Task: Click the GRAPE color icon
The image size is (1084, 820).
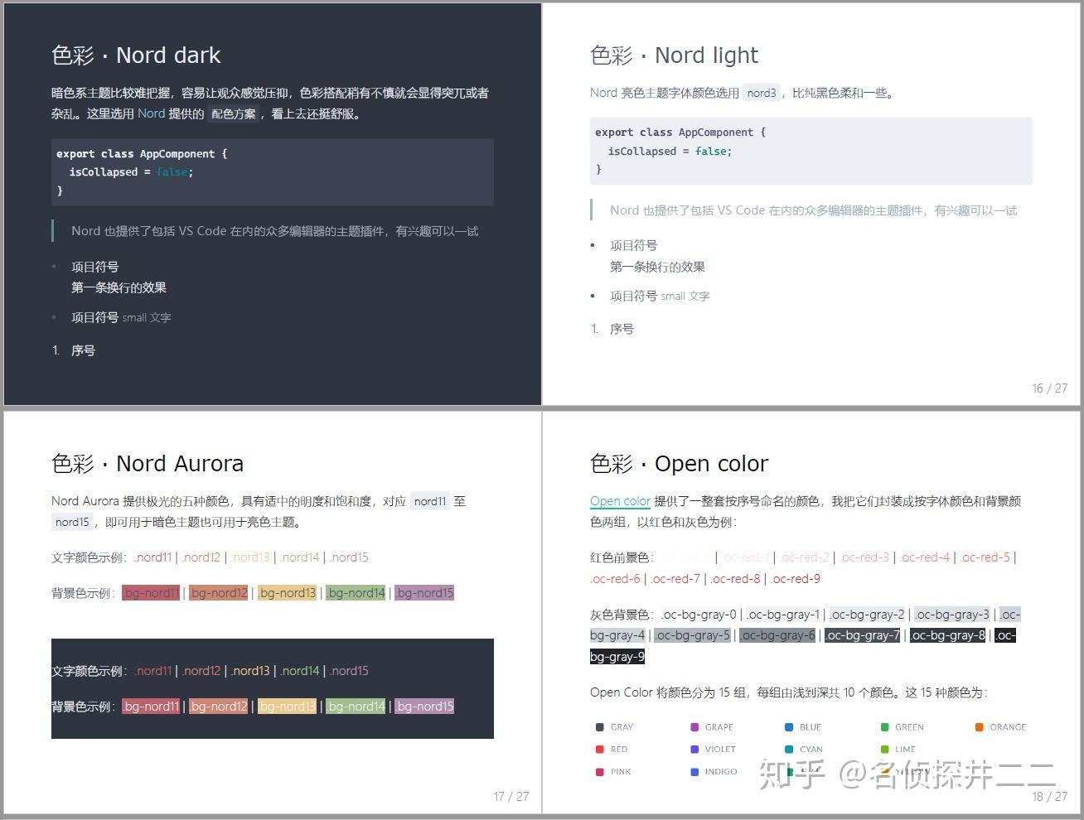Action: (x=693, y=726)
